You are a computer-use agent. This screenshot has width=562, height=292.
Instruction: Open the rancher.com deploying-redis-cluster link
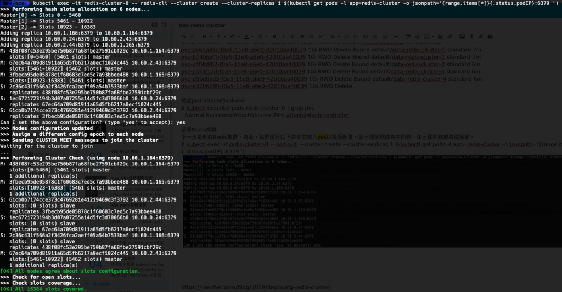click(256, 287)
